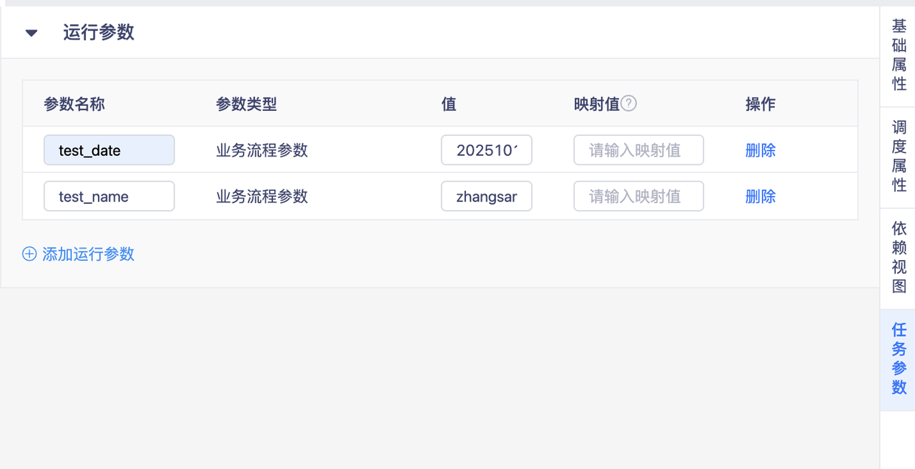The width and height of the screenshot is (915, 469).
Task: Open the 映射值 help question-mark icon
Action: click(629, 104)
